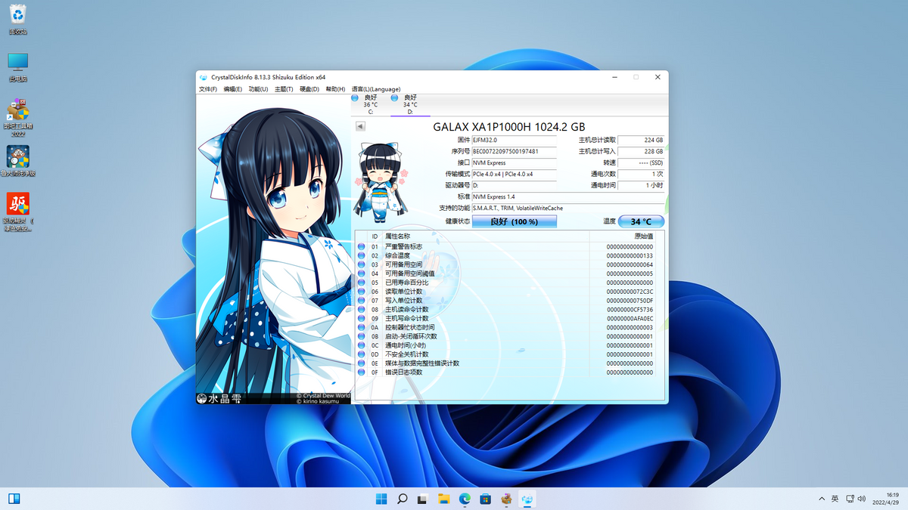Select the 启动-关闭循环次数 attribute row
908x510 pixels.
(505, 336)
